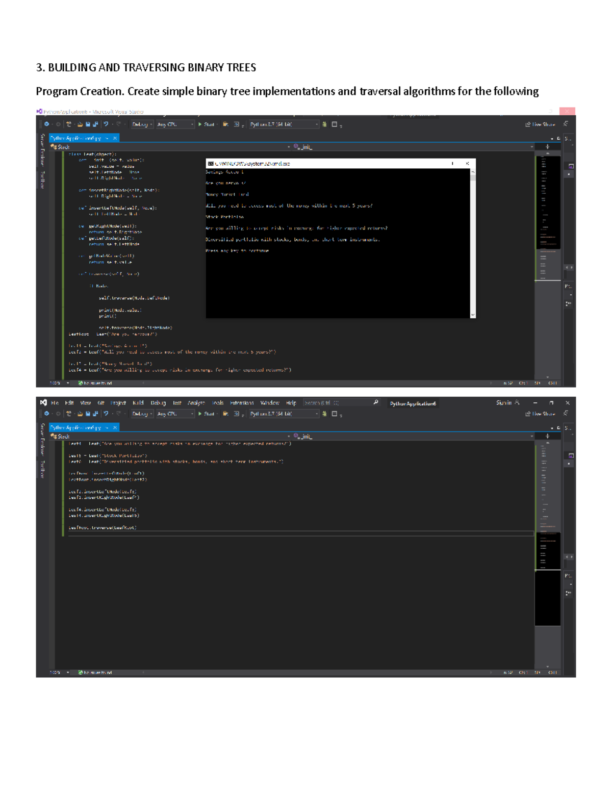612x792 pixels.
Task: Click the Start debugging button in lower window
Action: point(206,414)
